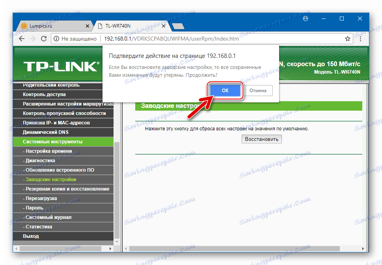This screenshot has width=382, height=265.
Task: Bookmark the page with the star icon
Action: coord(347,39)
